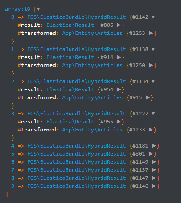Click #transformed property under index 1
Image resolution: width=181 pixels, height=203 pixels.
pyautogui.click(x=37, y=65)
